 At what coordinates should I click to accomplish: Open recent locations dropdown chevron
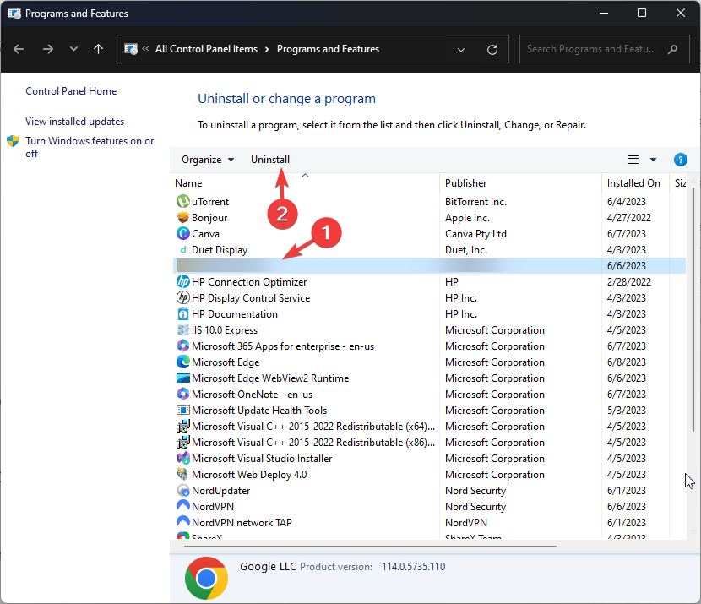(73, 49)
